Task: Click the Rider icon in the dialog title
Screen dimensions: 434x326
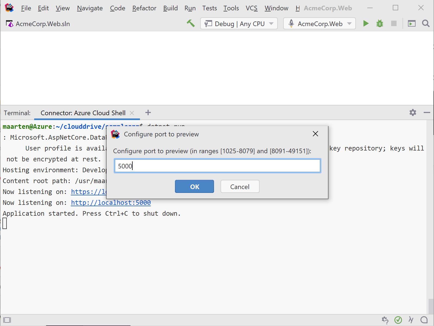Action: click(x=116, y=134)
